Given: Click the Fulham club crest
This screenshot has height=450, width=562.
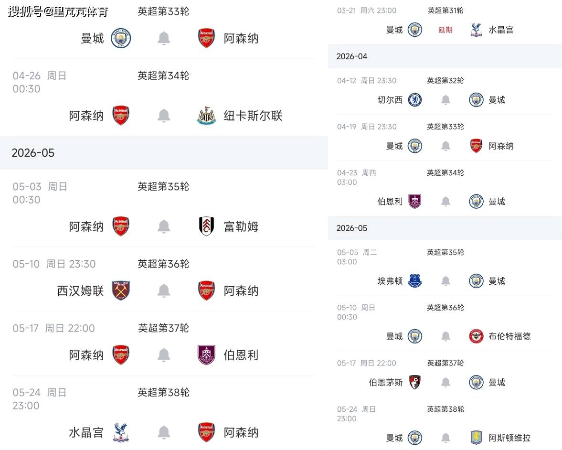Looking at the screenshot, I should coord(206,226).
